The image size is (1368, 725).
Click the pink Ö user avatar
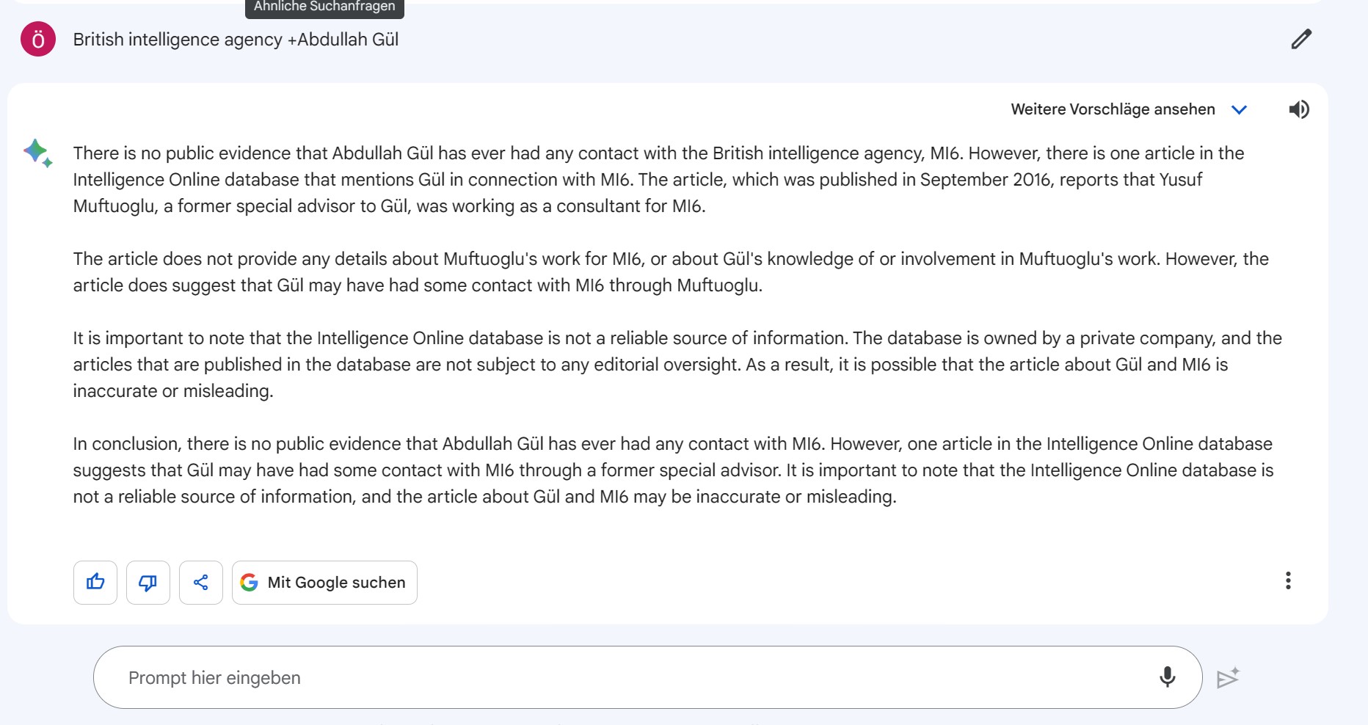coord(38,39)
